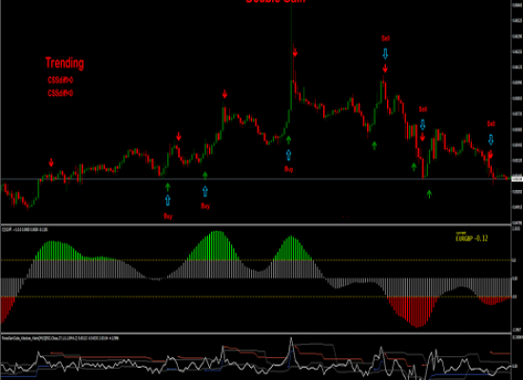Select the rightmost Buy label on chart

pos(288,169)
